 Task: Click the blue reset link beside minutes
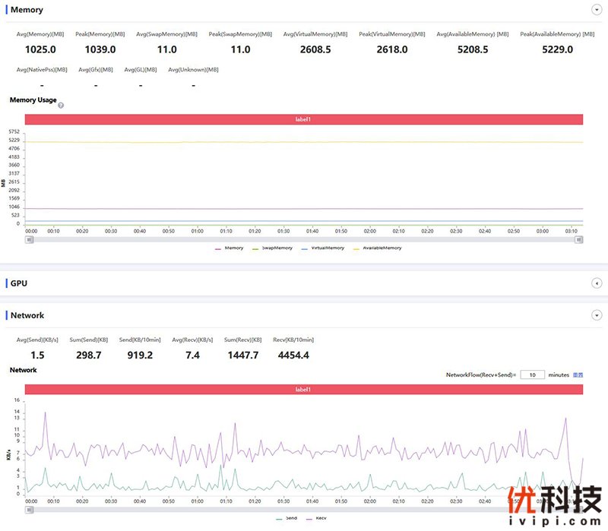pyautogui.click(x=578, y=375)
